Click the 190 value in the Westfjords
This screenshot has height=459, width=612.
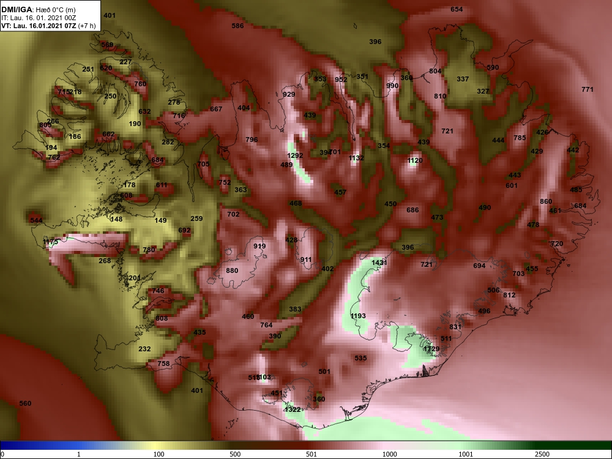135,124
